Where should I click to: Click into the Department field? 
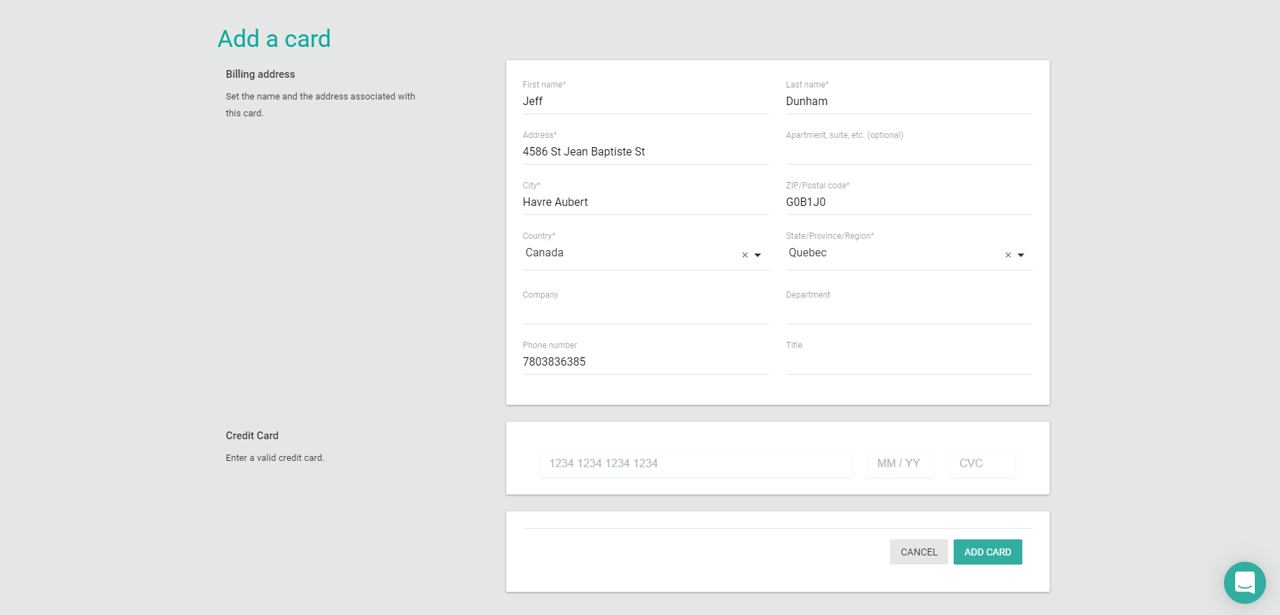click(907, 312)
